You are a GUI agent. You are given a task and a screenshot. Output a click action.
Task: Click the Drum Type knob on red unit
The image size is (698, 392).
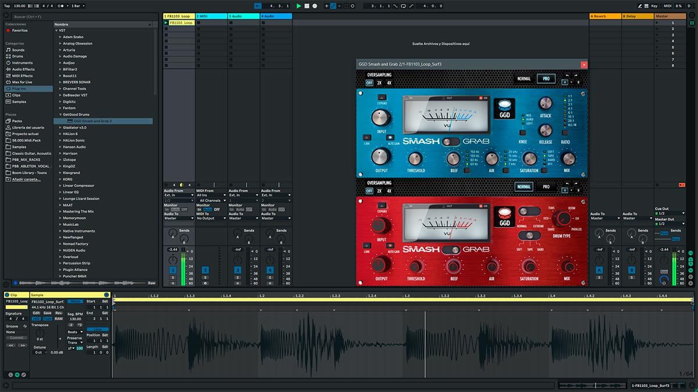tap(562, 218)
